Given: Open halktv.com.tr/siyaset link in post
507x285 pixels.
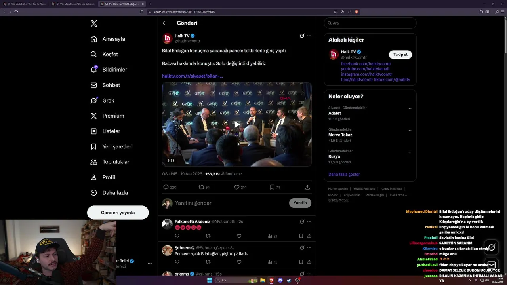Looking at the screenshot, I should click(x=193, y=76).
